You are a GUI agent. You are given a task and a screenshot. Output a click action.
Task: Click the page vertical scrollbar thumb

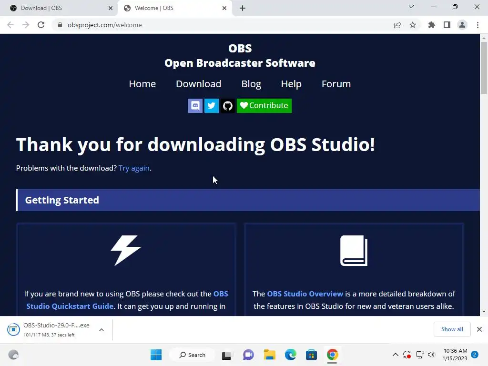[x=484, y=68]
